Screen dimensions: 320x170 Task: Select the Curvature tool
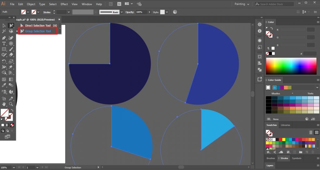click(11, 38)
